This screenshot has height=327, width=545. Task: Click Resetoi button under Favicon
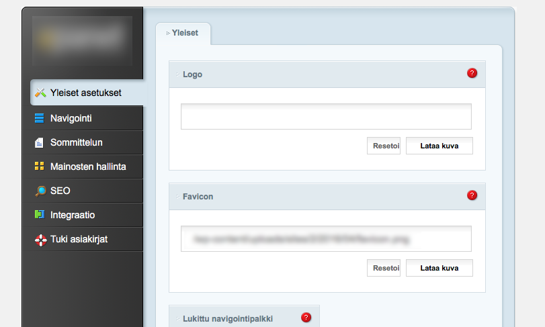(384, 268)
